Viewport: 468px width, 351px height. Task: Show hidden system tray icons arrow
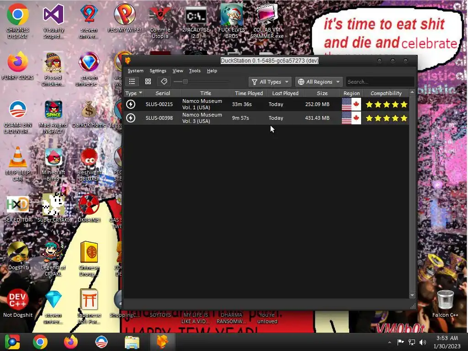(389, 342)
